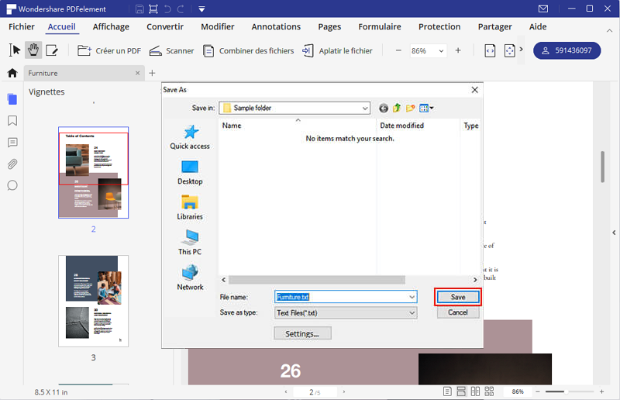This screenshot has height=400, width=620.
Task: Open quick access toolbar dropdown arrow
Action: [x=201, y=9]
